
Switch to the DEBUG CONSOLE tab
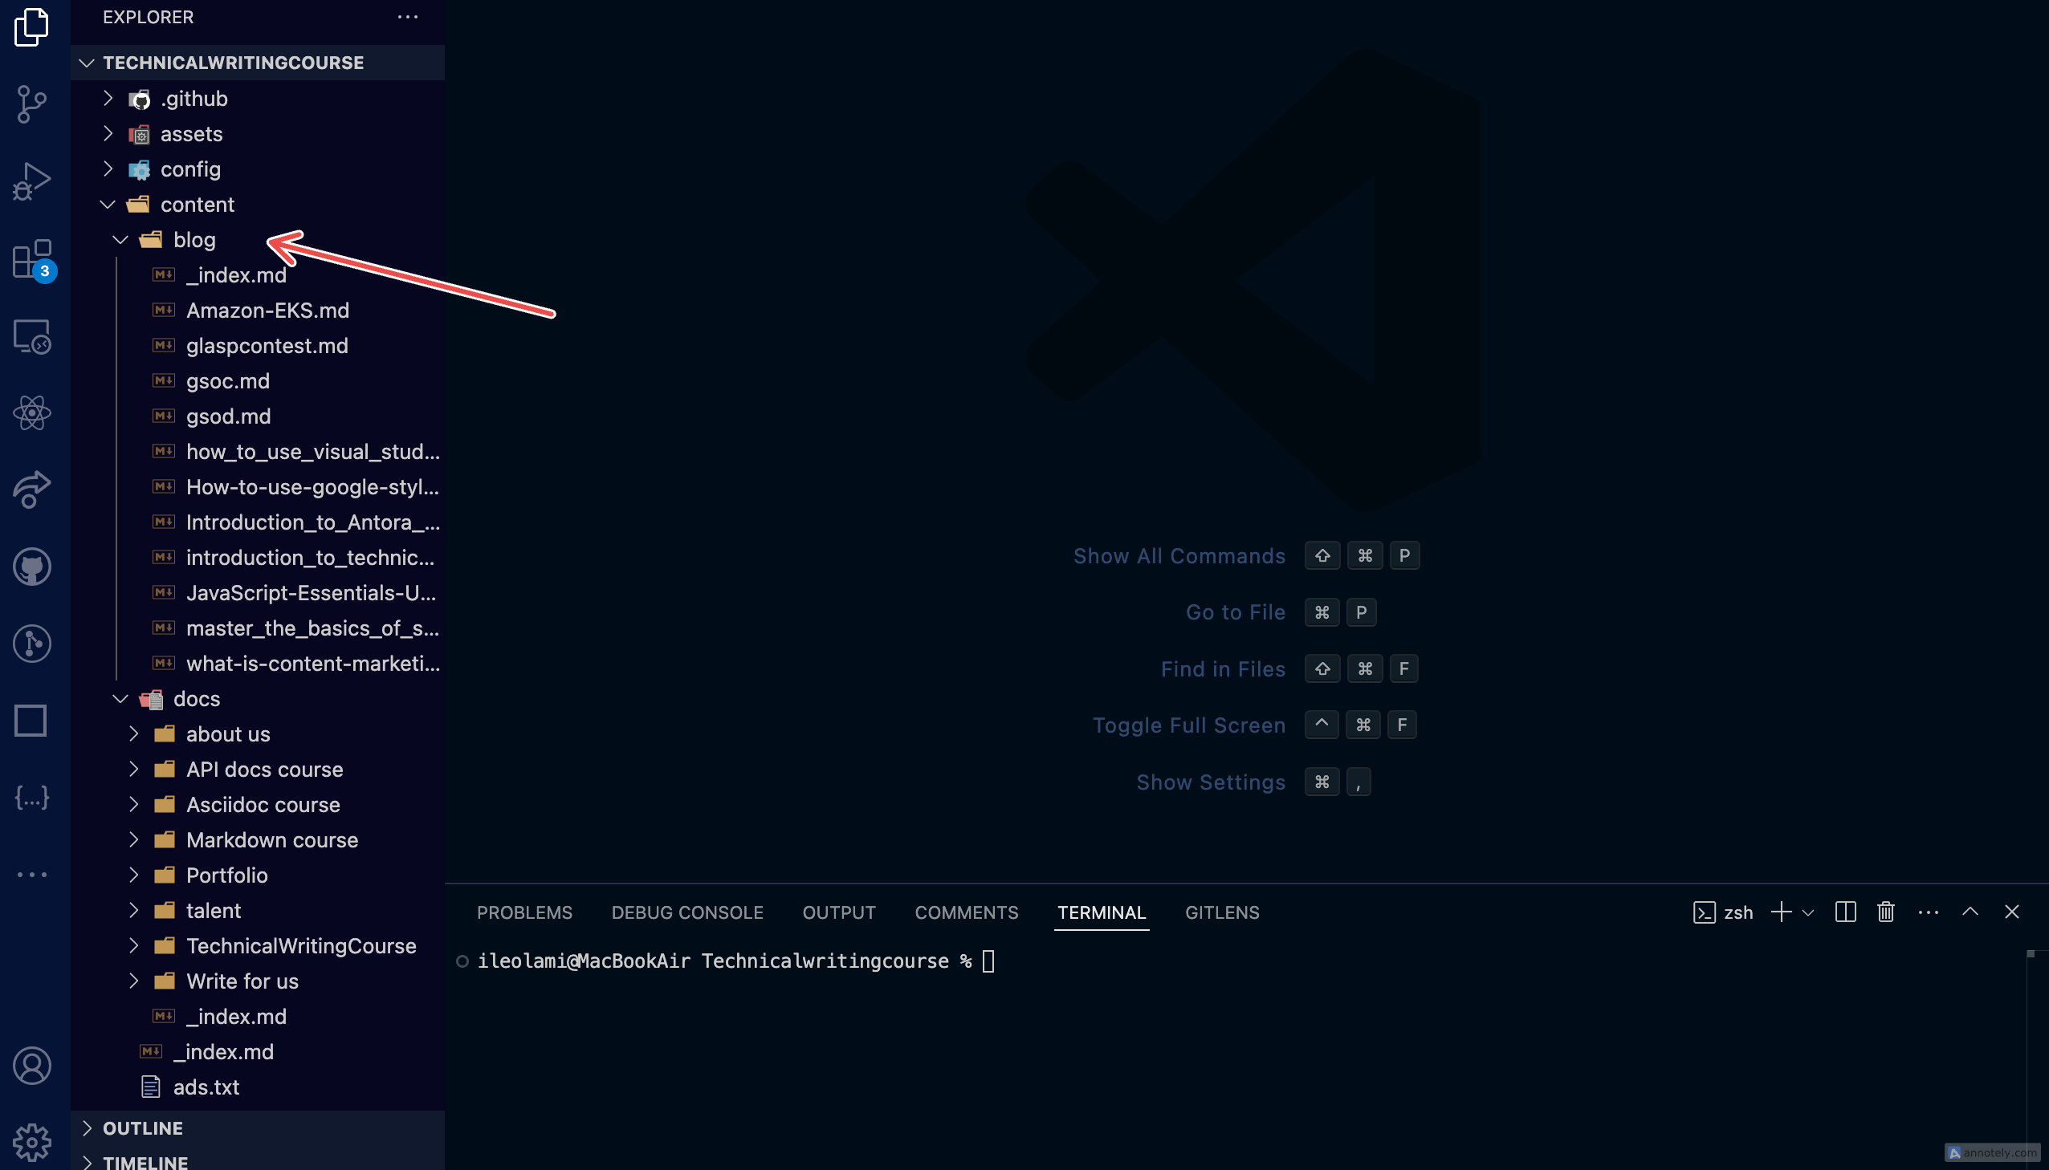click(687, 912)
